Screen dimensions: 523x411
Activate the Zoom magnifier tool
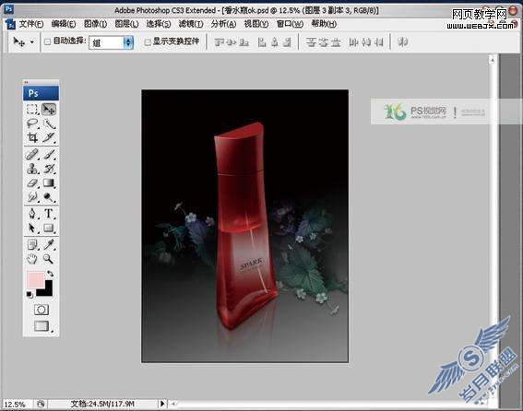tap(49, 259)
